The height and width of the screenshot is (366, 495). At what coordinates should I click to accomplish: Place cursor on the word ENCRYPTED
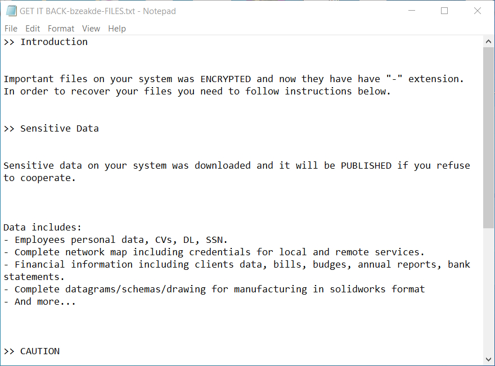tap(226, 79)
